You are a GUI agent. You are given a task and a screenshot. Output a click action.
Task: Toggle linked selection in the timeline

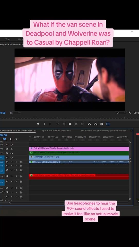point(5,139)
